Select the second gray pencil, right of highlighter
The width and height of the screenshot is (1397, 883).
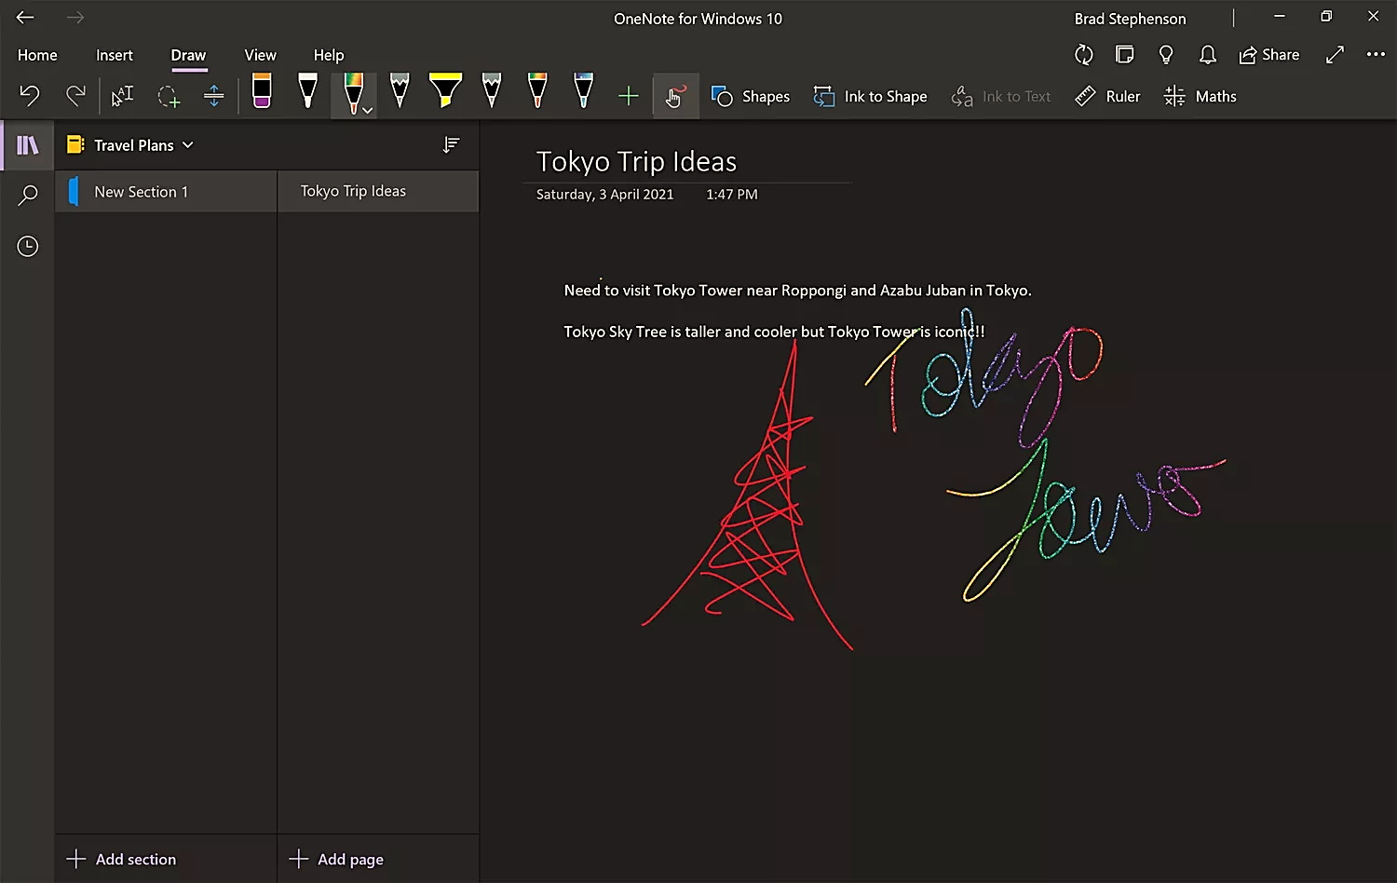[x=492, y=92]
